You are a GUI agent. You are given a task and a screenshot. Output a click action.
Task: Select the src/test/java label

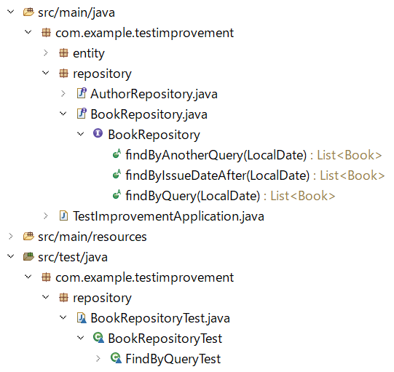coord(73,257)
